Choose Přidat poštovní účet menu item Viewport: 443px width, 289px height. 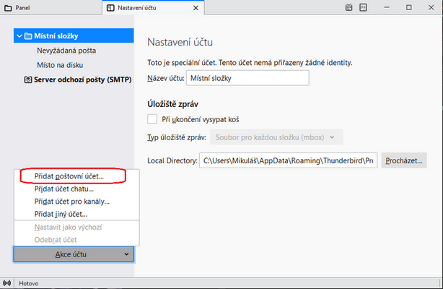coord(69,176)
